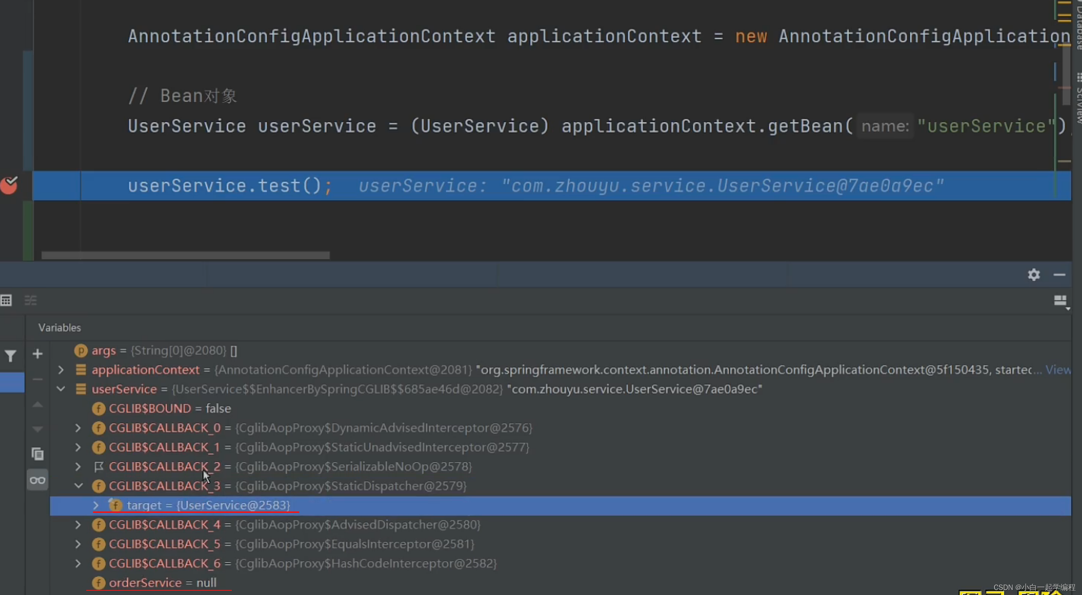Click the editor horizontal scrollbar
The image size is (1082, 595).
click(185, 255)
